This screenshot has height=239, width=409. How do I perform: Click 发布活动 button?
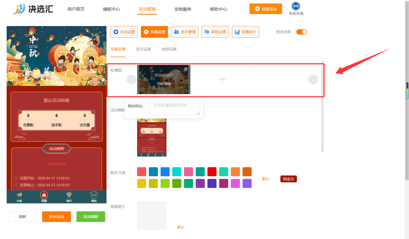pos(56,217)
